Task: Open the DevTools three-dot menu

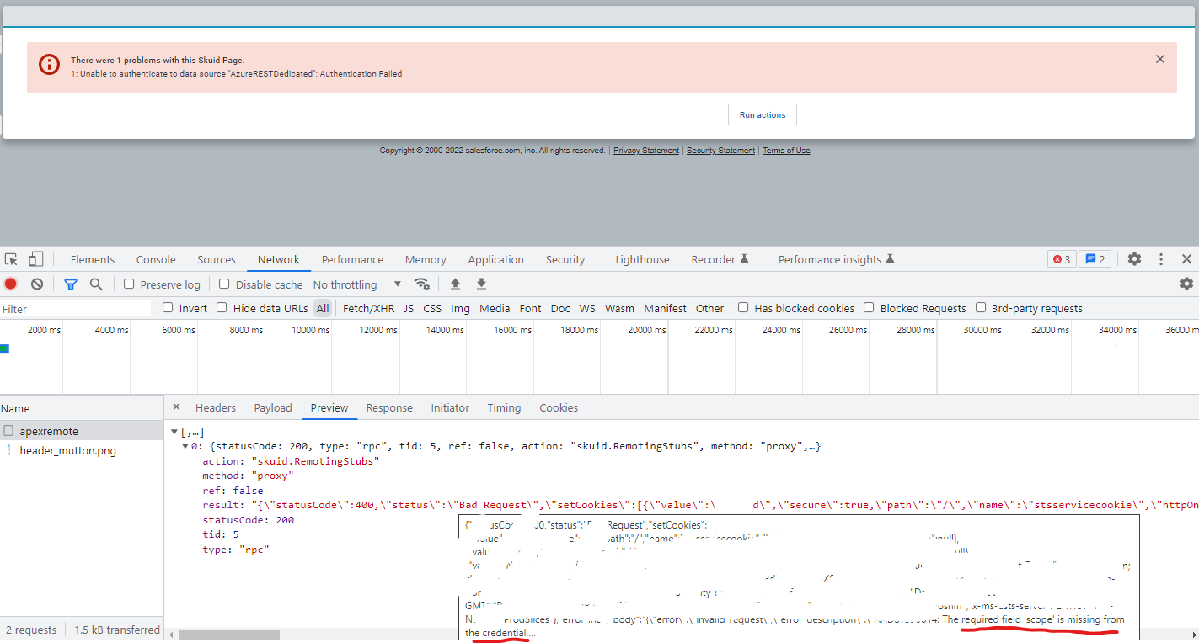Action: tap(1161, 259)
